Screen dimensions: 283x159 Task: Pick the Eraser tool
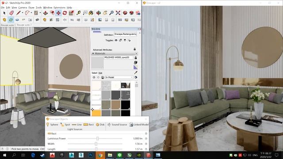tap(11, 13)
